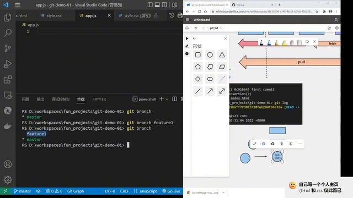Viewport: 353px width, 198px height.
Task: Select the 问题 panel tab
Action: click(25, 99)
